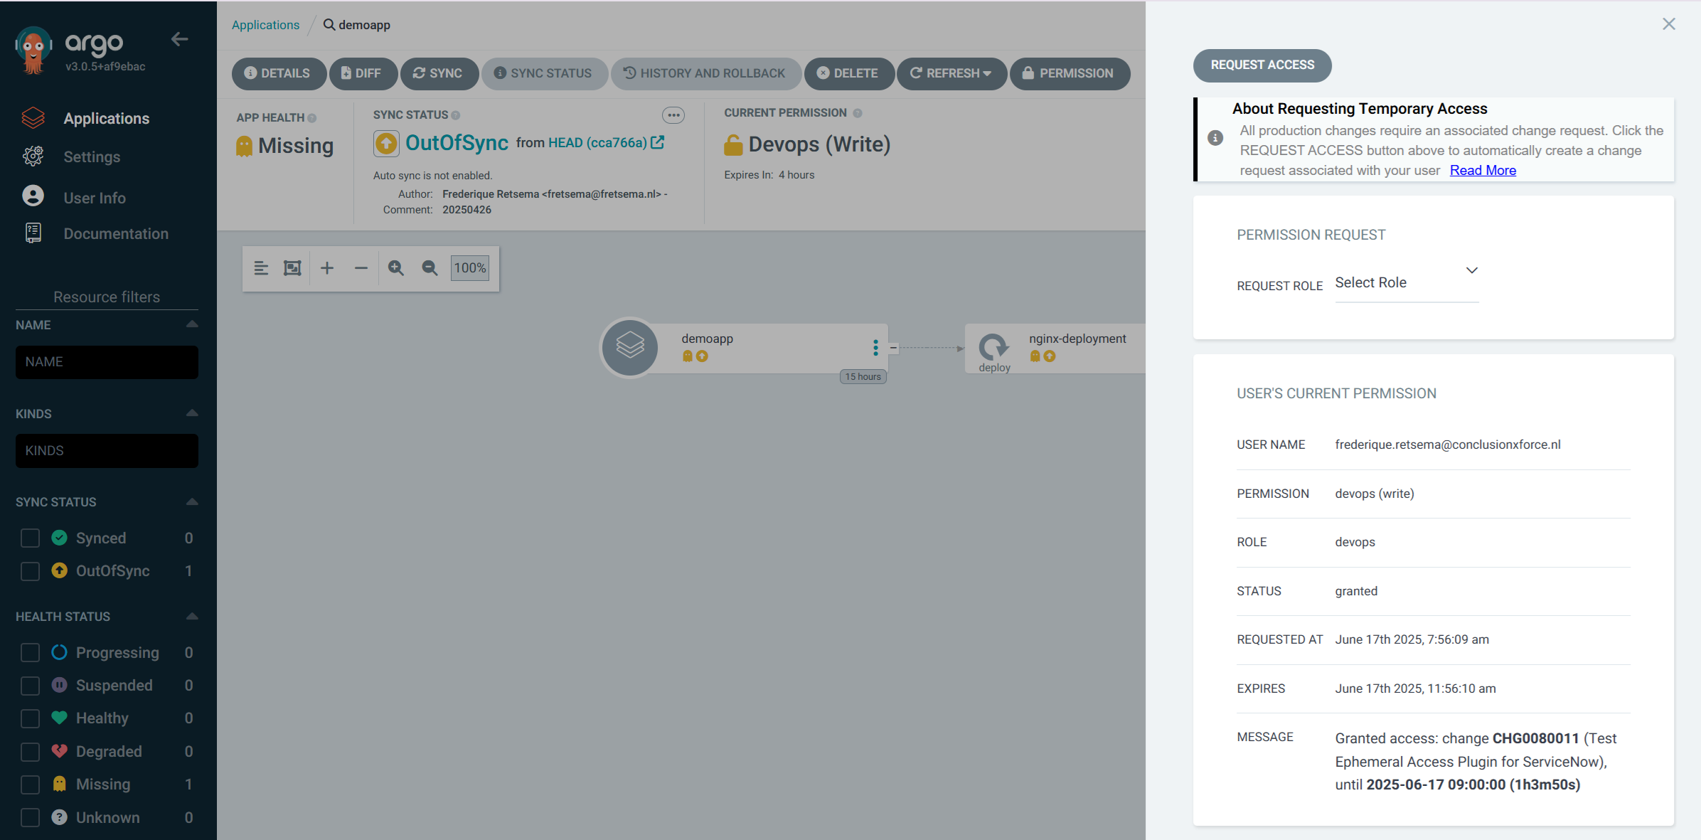
Task: Open HISTORY AND ROLLBACK
Action: click(705, 73)
